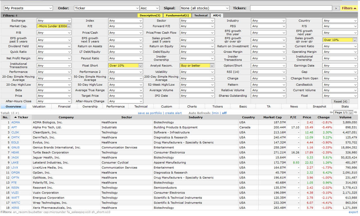Select the Wrap Technologies, Inc. company cell

[x=66, y=203]
